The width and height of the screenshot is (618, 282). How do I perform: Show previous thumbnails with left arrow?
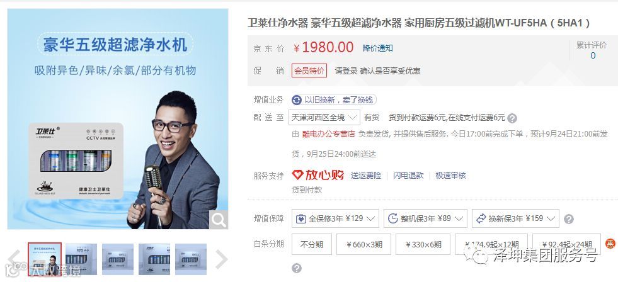(14, 259)
